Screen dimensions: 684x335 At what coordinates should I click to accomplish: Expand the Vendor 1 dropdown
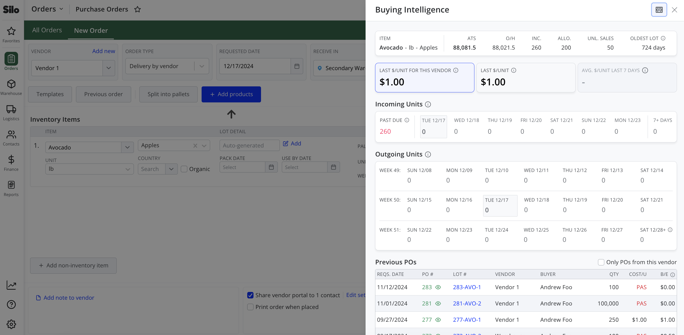click(x=109, y=68)
